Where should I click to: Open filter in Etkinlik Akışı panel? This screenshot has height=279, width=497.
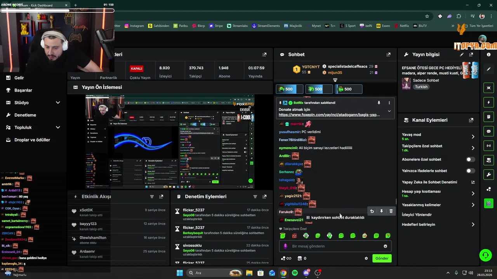tap(152, 196)
